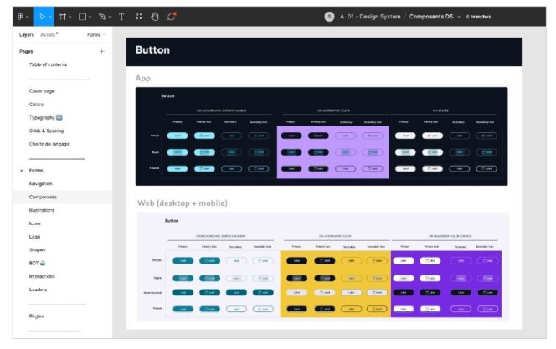556x349 pixels.
Task: Select the Text tool
Action: (x=121, y=16)
